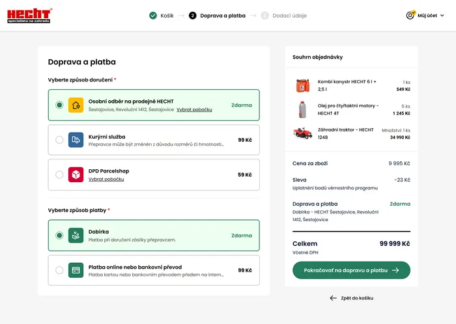Click the Sleva -23 Kč value
This screenshot has height=324, width=456.
[x=402, y=180]
